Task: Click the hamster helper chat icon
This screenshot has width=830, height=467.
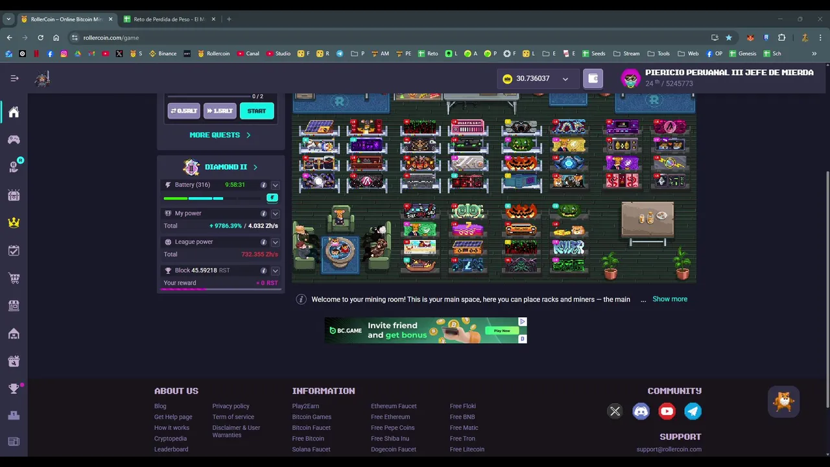Action: [x=783, y=402]
